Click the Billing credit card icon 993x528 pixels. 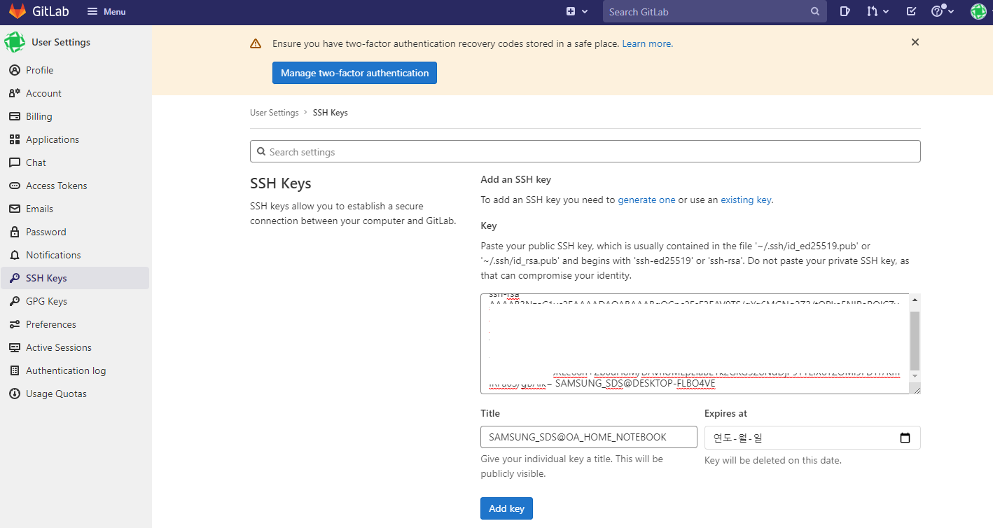(14, 116)
